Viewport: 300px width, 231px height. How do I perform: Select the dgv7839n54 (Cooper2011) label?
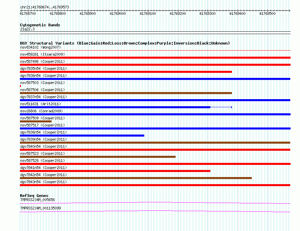[43, 139]
